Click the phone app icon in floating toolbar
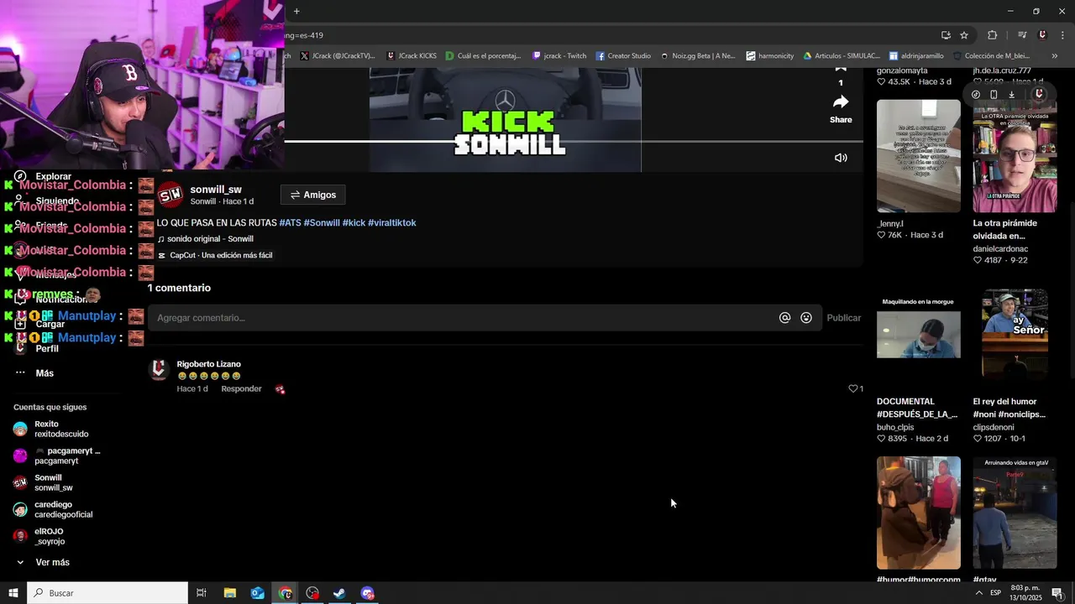 pos(994,94)
